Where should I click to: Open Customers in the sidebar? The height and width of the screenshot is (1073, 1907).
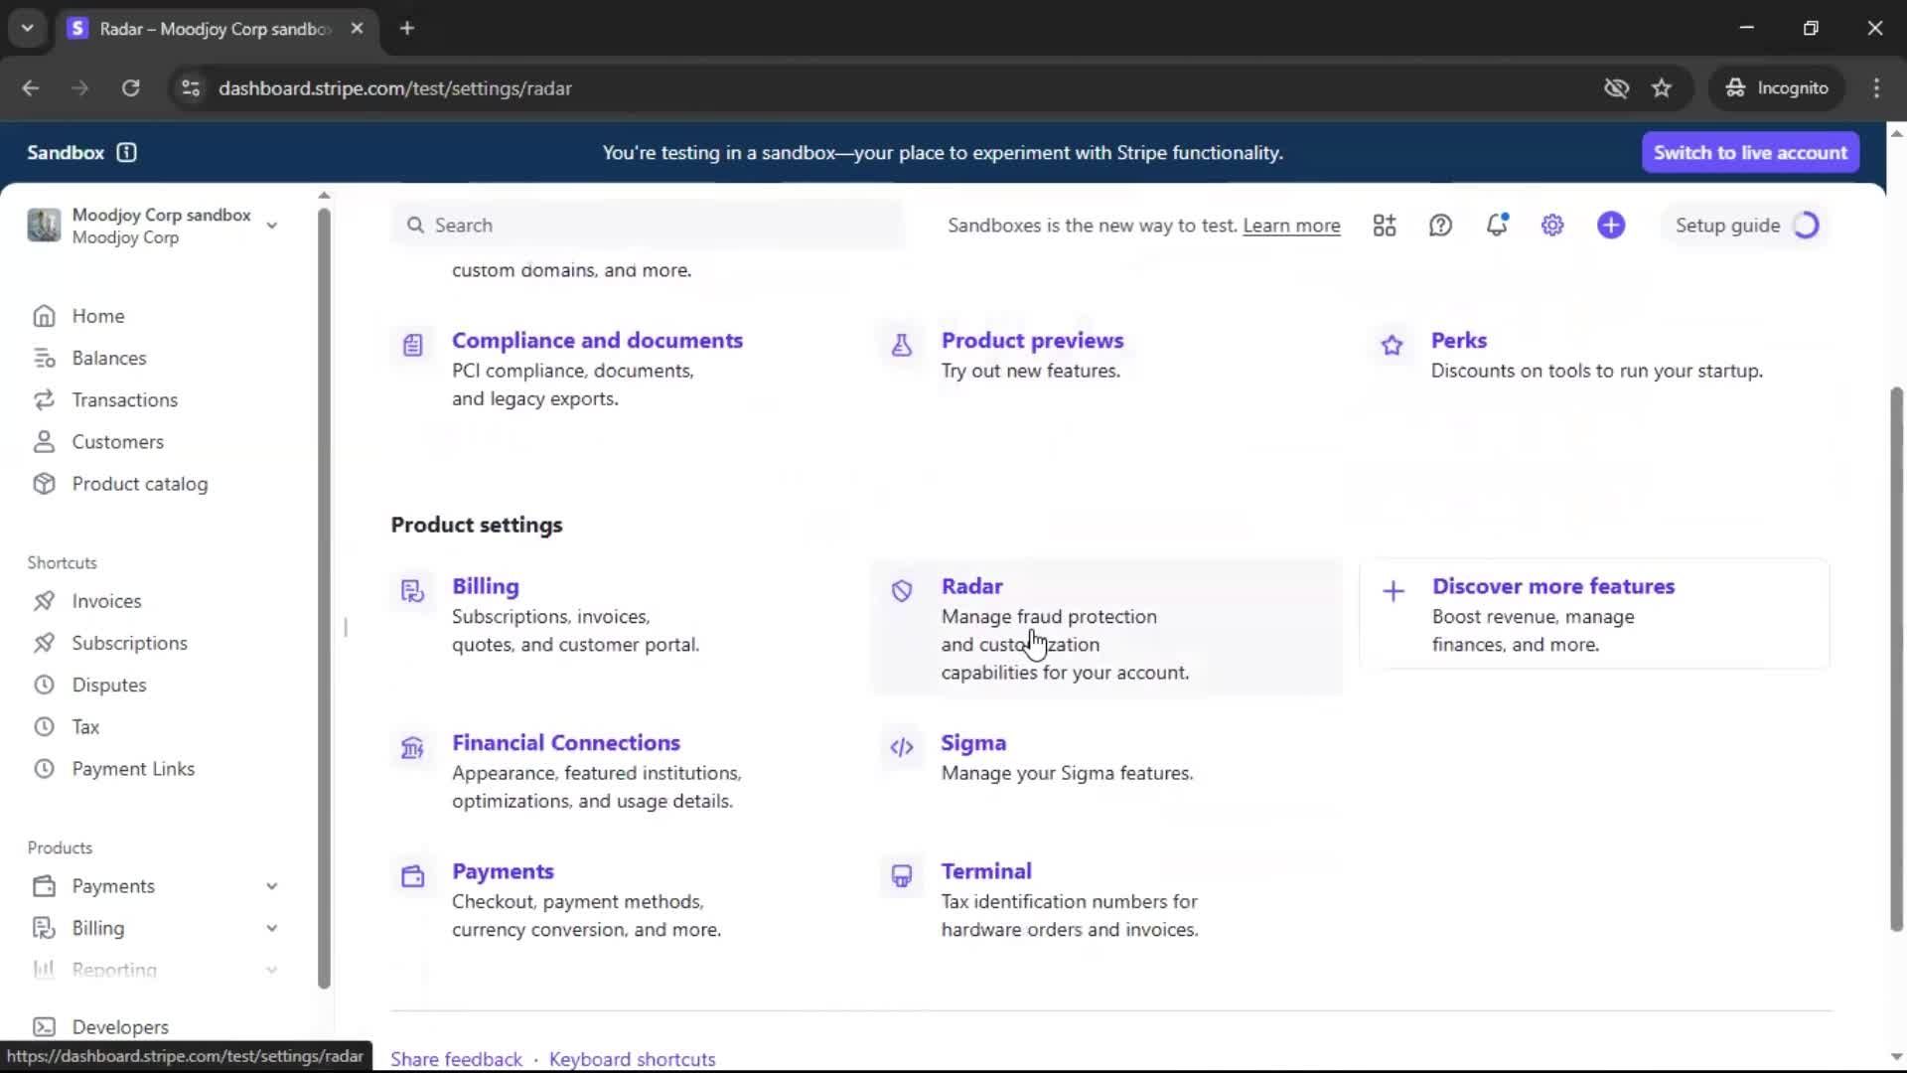117,442
